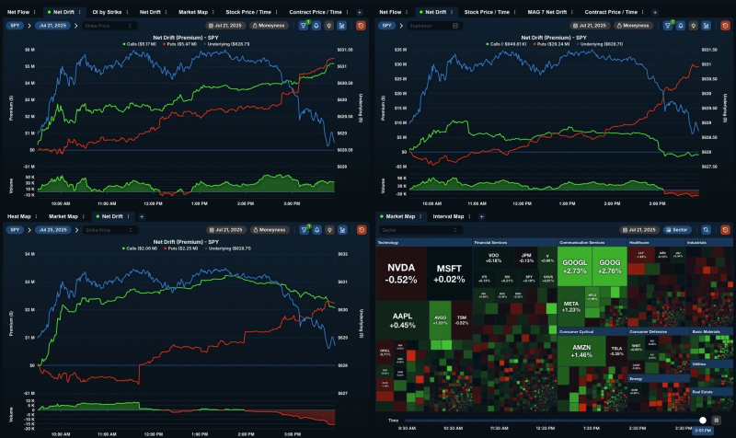The height and width of the screenshot is (438, 736).
Task: Click icon right of the time slider
Action: (717, 421)
